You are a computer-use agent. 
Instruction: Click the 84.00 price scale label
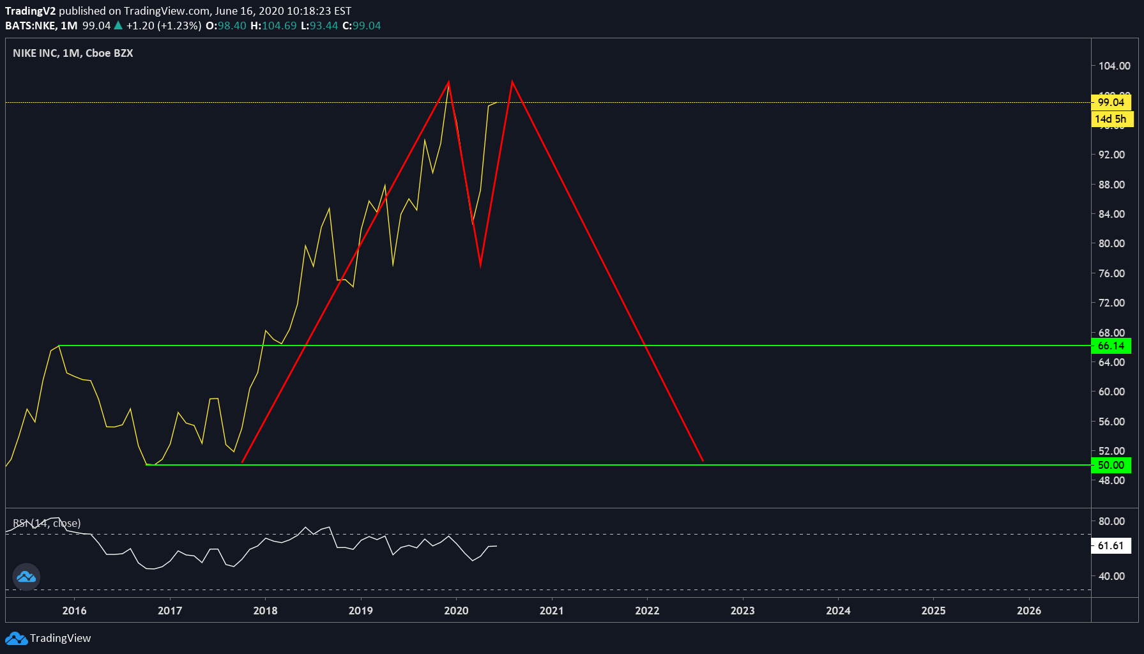[x=1111, y=214]
